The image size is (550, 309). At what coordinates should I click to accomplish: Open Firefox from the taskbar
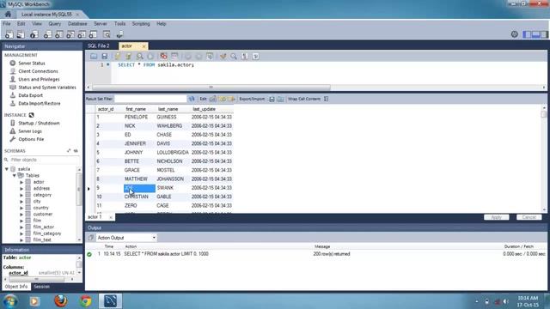tap(61, 301)
